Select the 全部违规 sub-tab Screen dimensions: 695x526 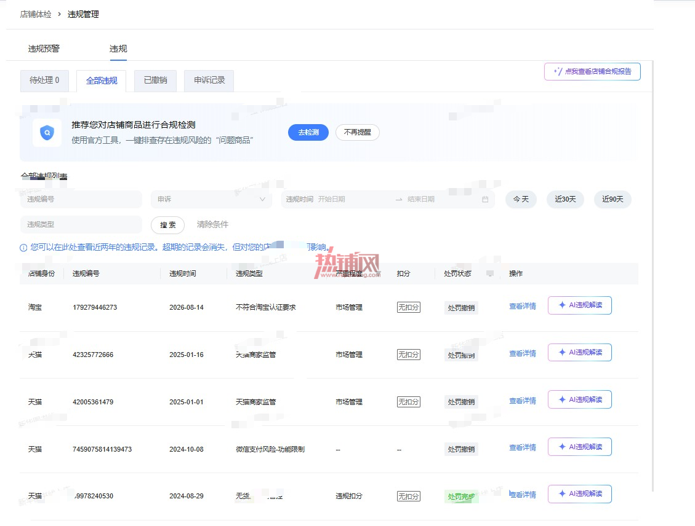[102, 80]
